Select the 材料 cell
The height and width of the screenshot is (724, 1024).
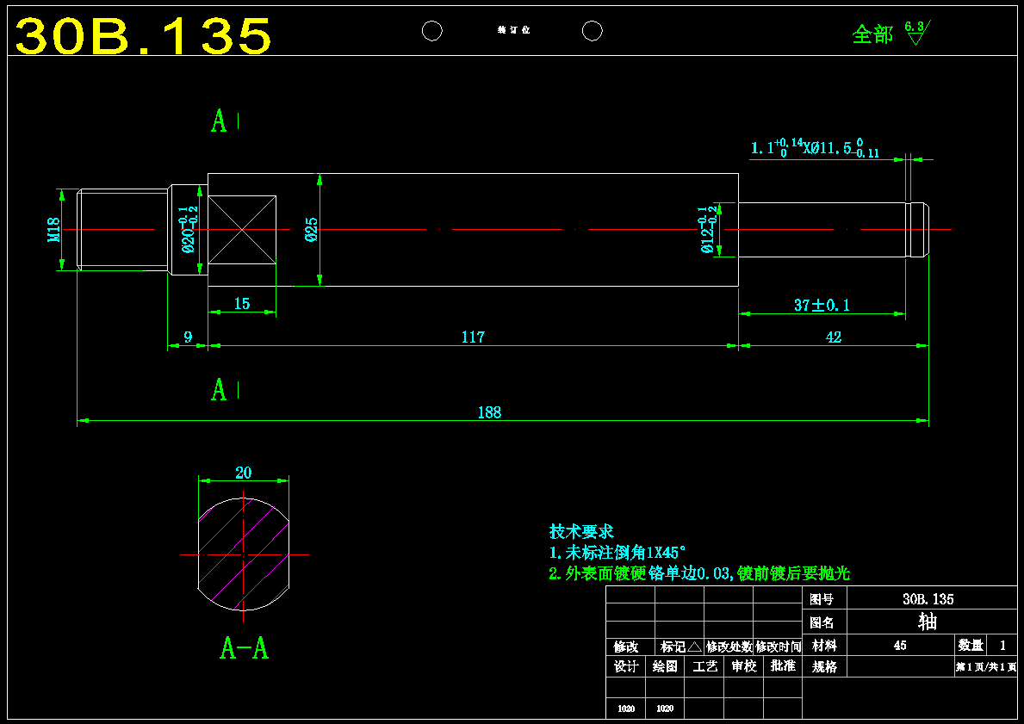coord(824,646)
